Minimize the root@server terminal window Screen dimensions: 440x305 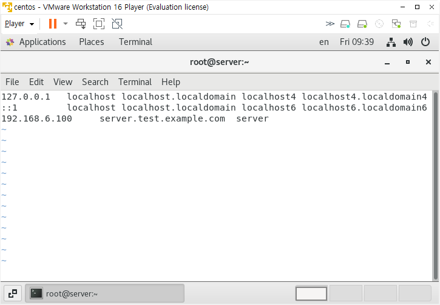[x=387, y=63]
